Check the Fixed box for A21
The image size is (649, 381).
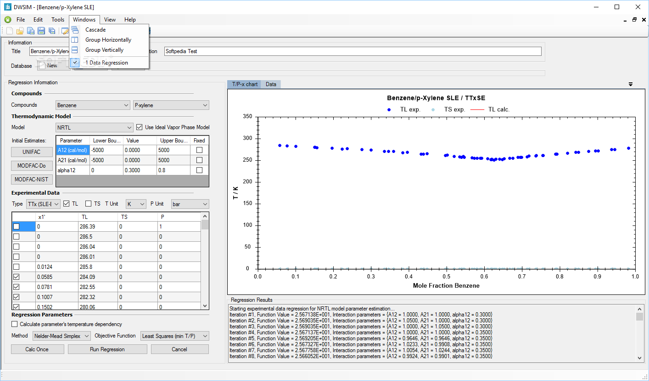pyautogui.click(x=199, y=160)
